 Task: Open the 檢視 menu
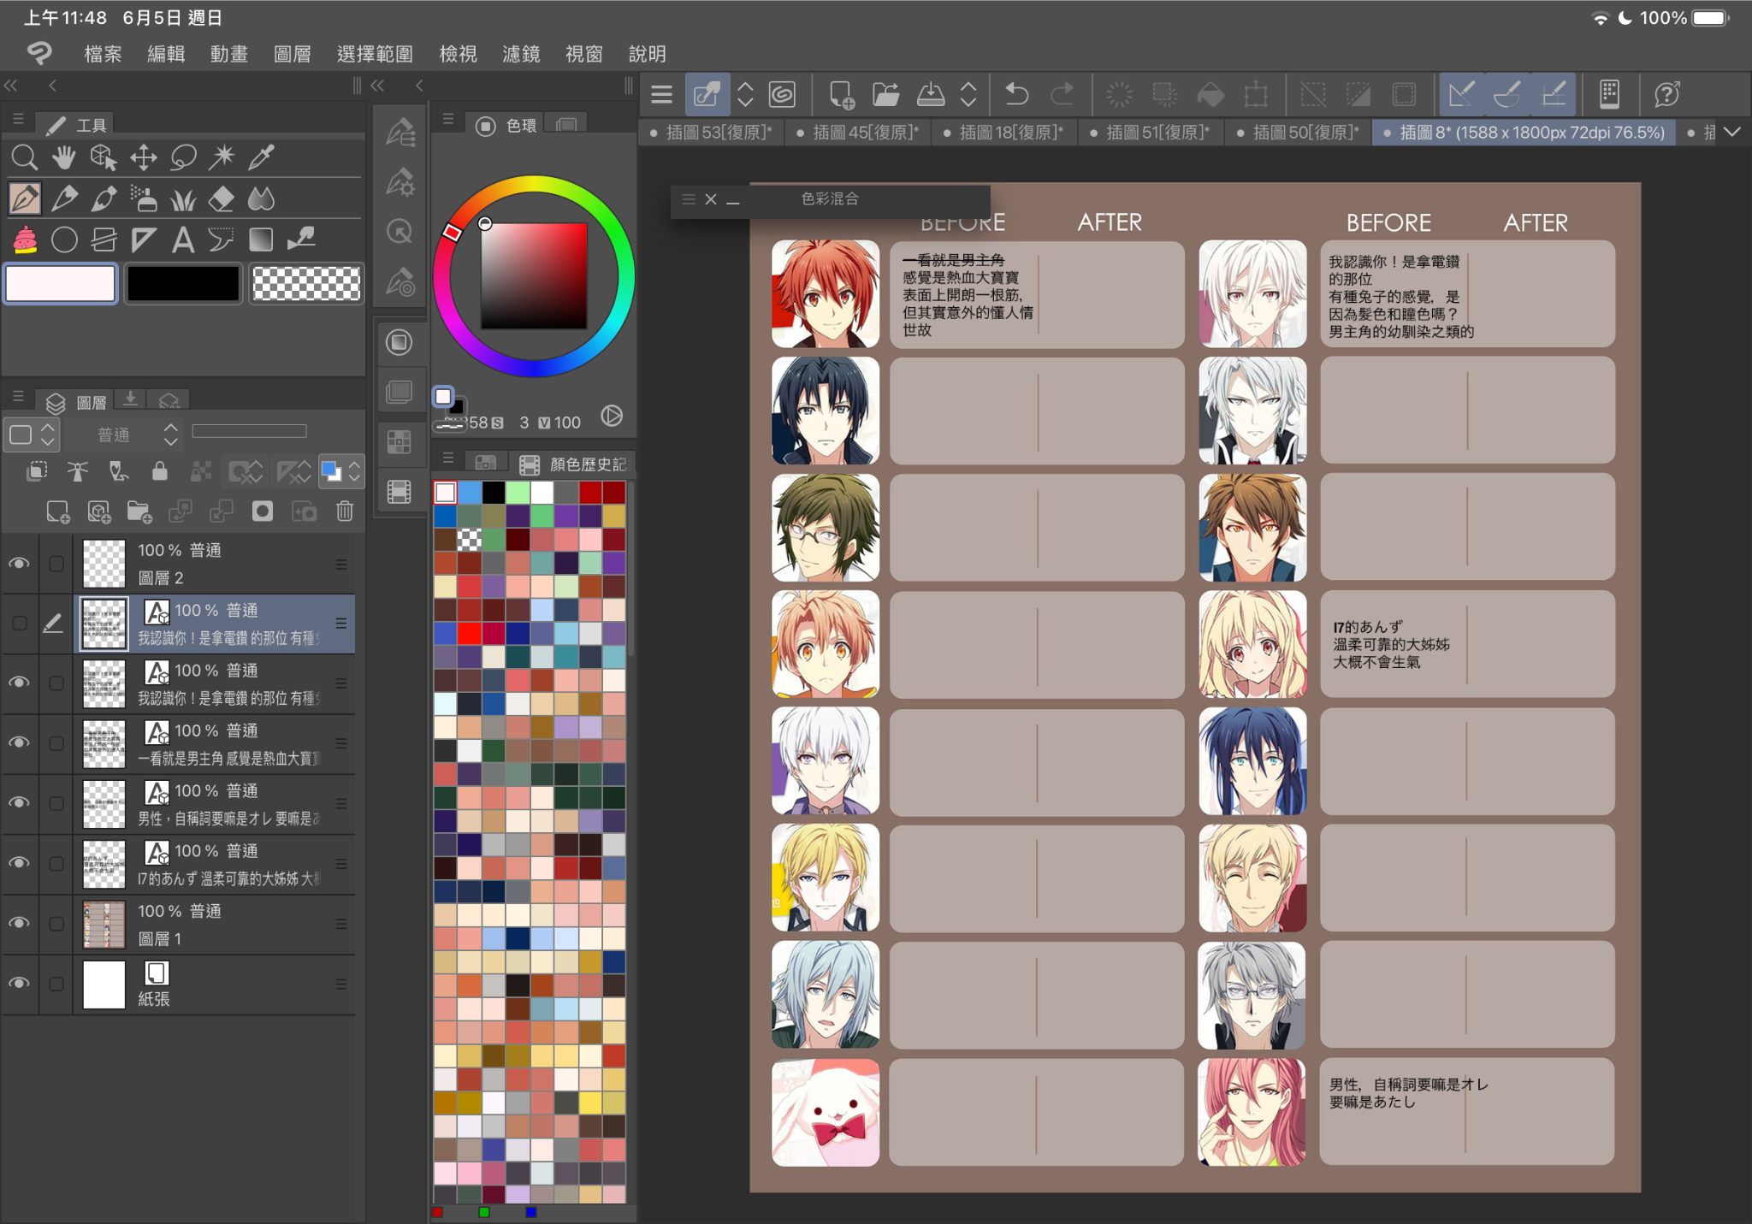(x=458, y=54)
